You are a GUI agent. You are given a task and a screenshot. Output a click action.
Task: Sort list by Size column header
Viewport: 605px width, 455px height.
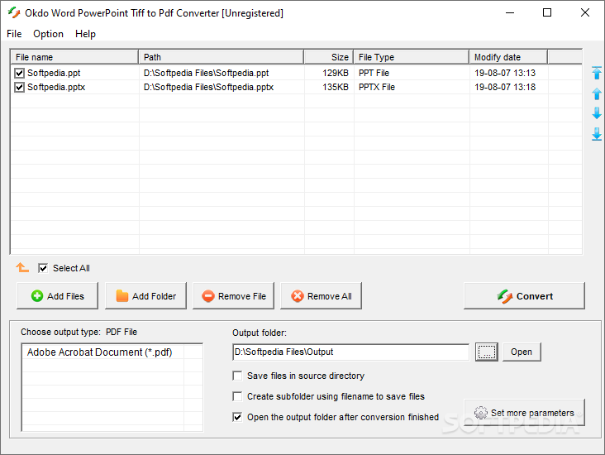329,57
